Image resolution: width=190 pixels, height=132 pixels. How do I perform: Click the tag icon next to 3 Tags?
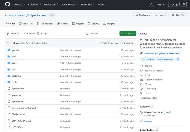point(38,33)
